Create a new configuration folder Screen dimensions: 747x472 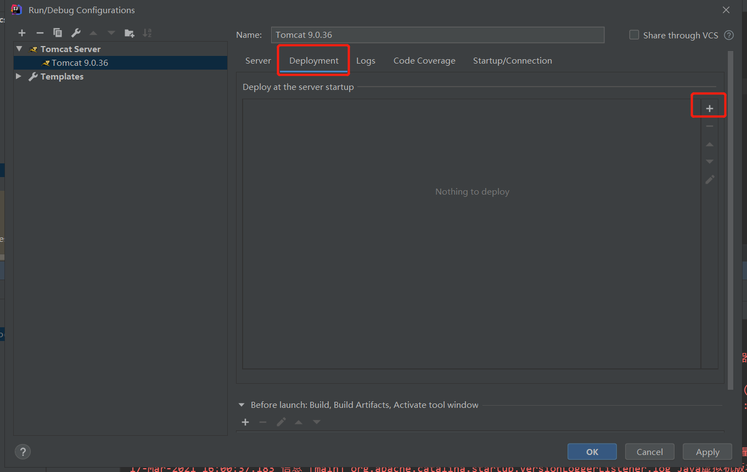(129, 32)
